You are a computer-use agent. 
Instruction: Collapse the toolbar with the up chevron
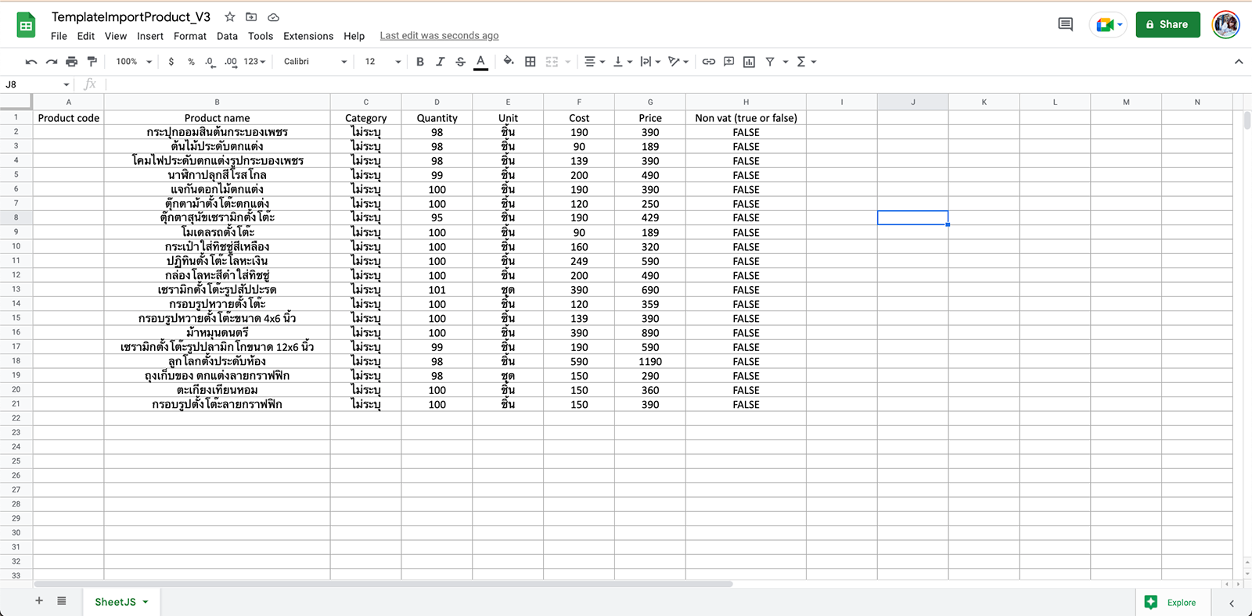coord(1239,62)
